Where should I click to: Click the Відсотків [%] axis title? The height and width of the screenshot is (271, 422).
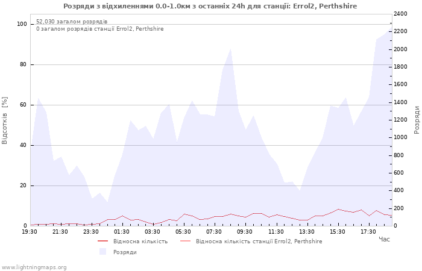[x=5, y=120]
